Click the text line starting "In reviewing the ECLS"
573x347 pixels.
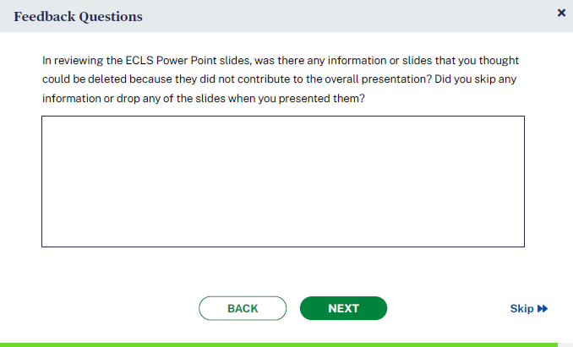click(279, 62)
